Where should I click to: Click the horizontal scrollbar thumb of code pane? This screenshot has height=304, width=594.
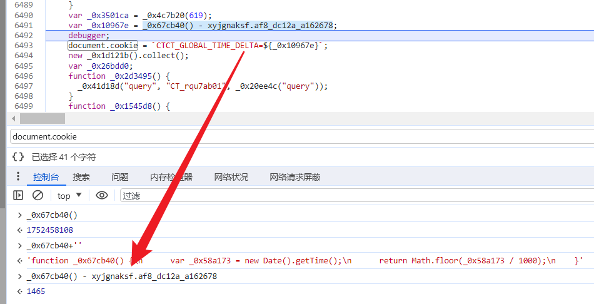pyautogui.click(x=43, y=119)
